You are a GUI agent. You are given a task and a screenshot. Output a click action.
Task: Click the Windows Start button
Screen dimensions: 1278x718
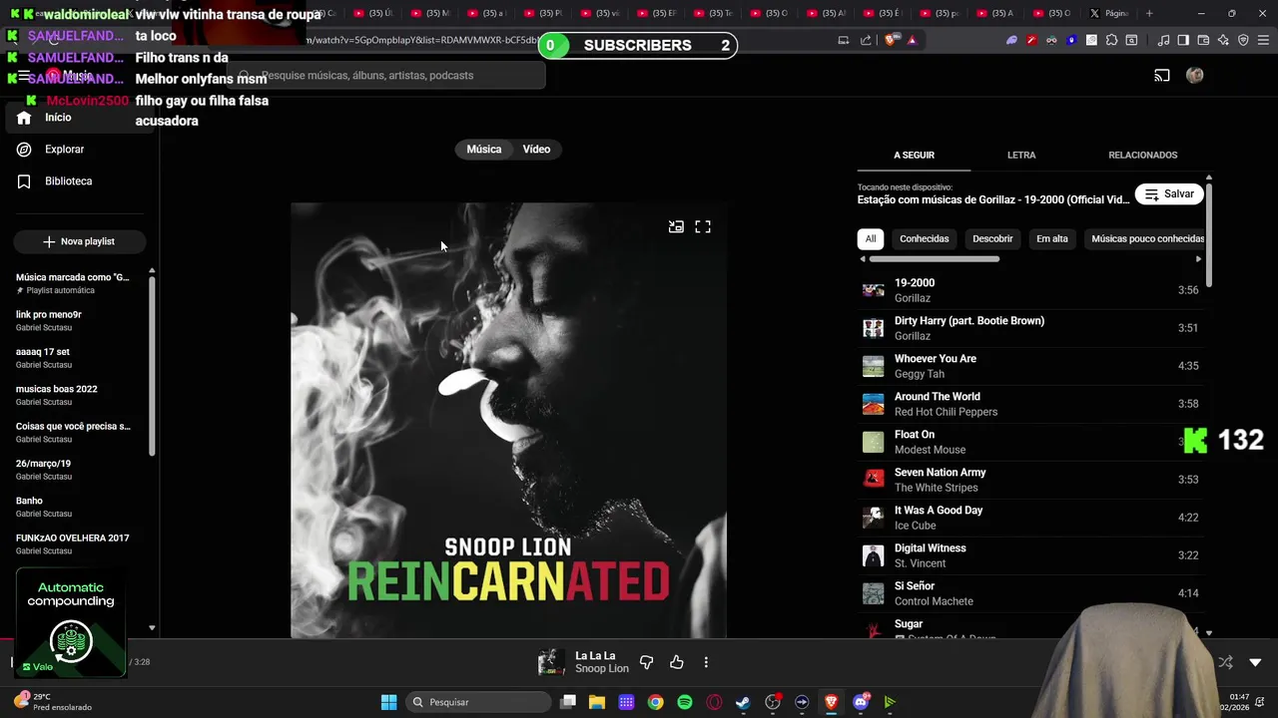coord(389,702)
